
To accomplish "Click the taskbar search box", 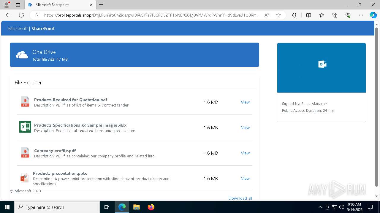I will (x=57, y=207).
